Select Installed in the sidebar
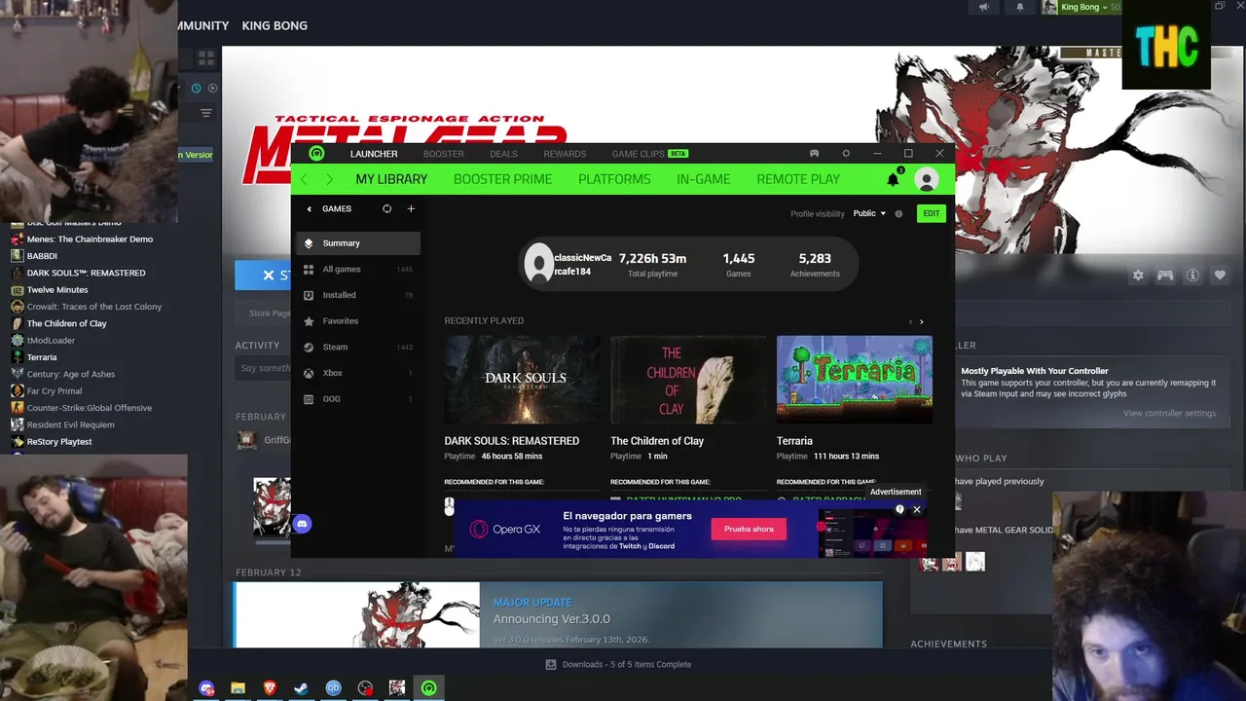 357,295
